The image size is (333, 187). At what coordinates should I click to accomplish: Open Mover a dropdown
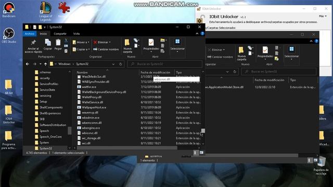click(x=81, y=42)
